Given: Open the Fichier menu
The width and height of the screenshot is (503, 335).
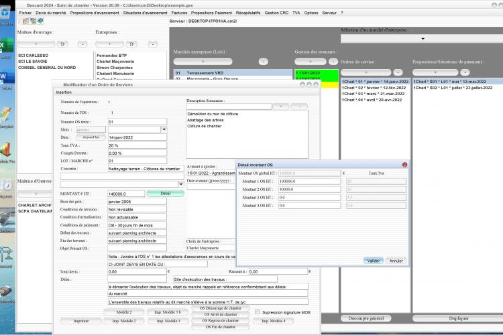Looking at the screenshot, I should point(25,13).
